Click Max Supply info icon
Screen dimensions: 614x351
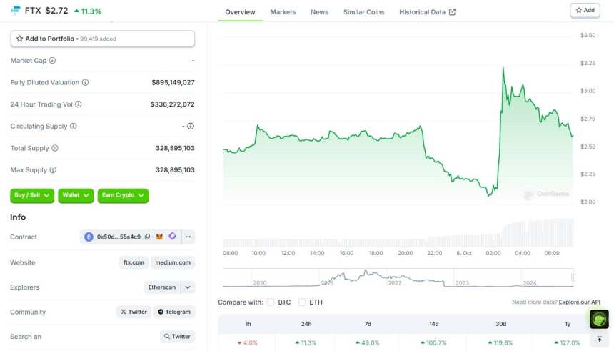[53, 170]
